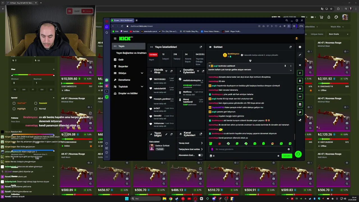
Task: Check the Highlight filter checkbox
Action: 14,109
